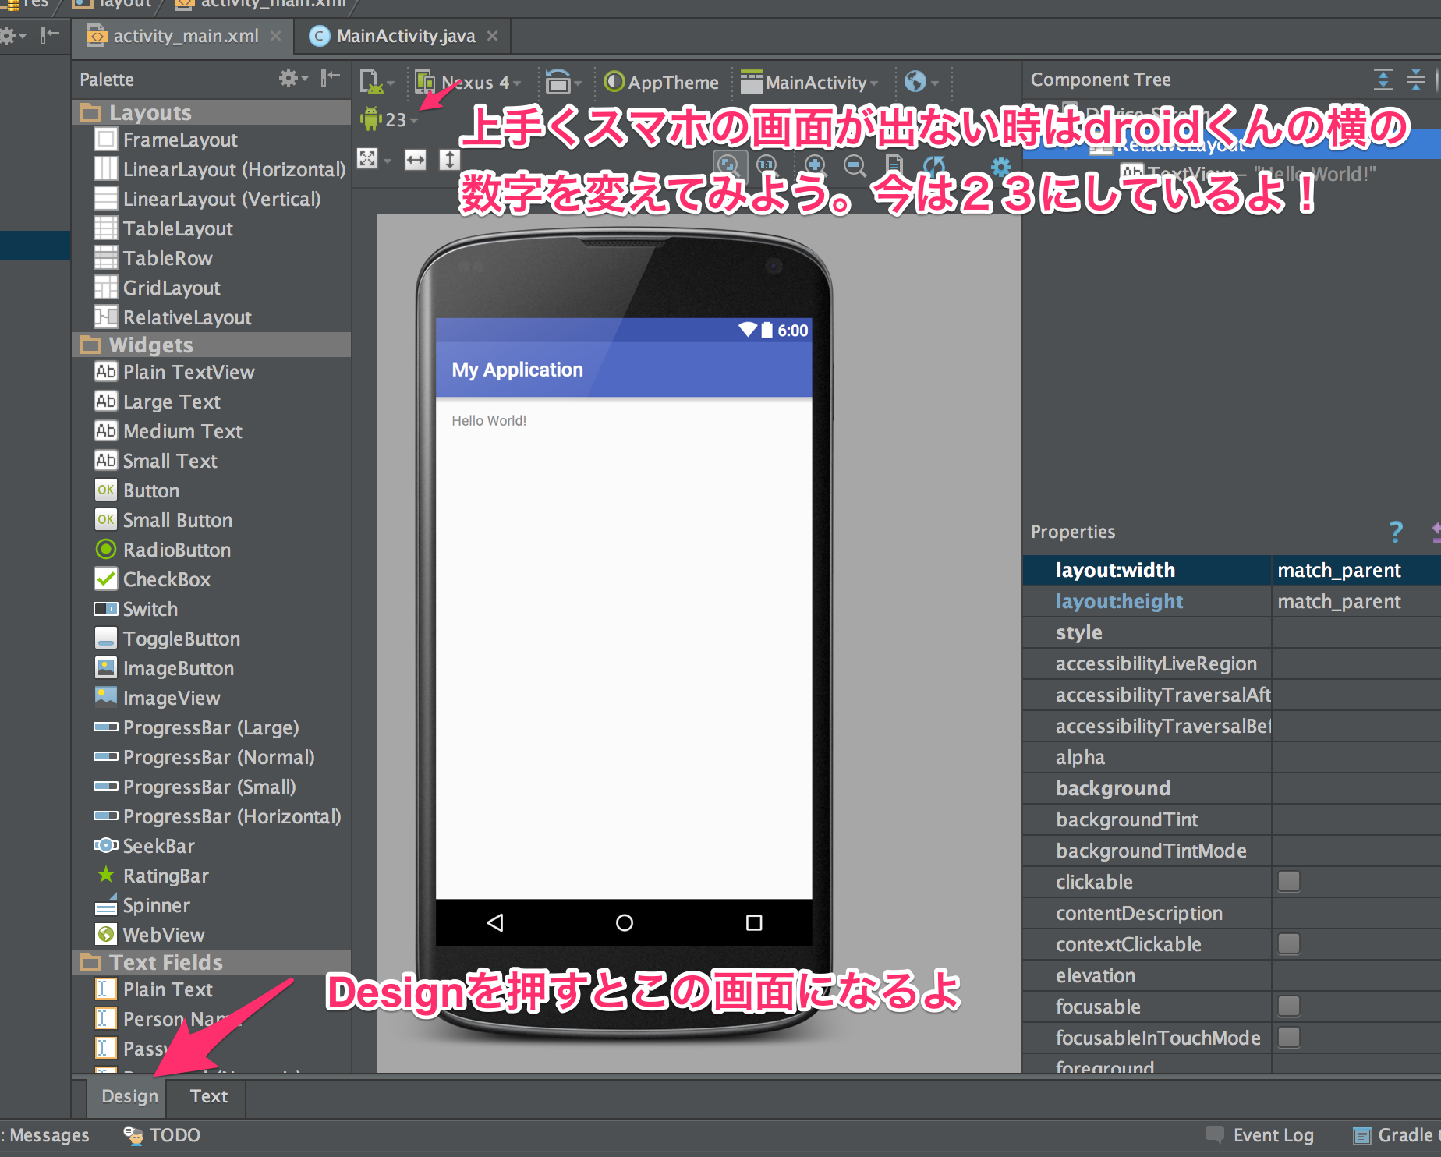
Task: Select ProgressBar (Horizontal) in palette
Action: pos(218,816)
